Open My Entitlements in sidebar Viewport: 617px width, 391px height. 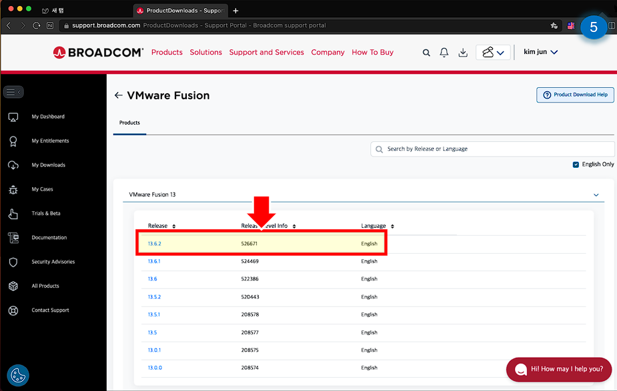click(x=50, y=141)
